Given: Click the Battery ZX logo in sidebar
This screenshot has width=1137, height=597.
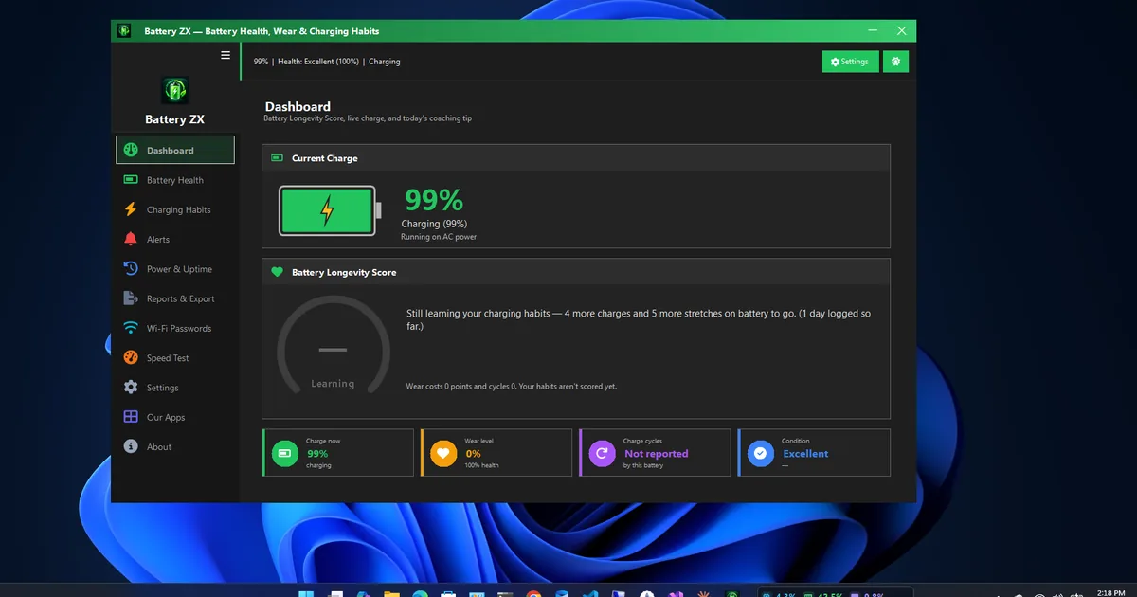Looking at the screenshot, I should point(174,90).
